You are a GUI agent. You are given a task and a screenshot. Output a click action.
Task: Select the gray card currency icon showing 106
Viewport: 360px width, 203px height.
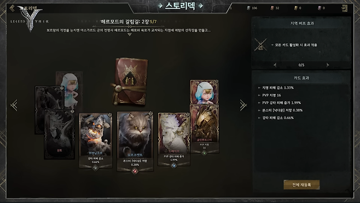[248, 8]
